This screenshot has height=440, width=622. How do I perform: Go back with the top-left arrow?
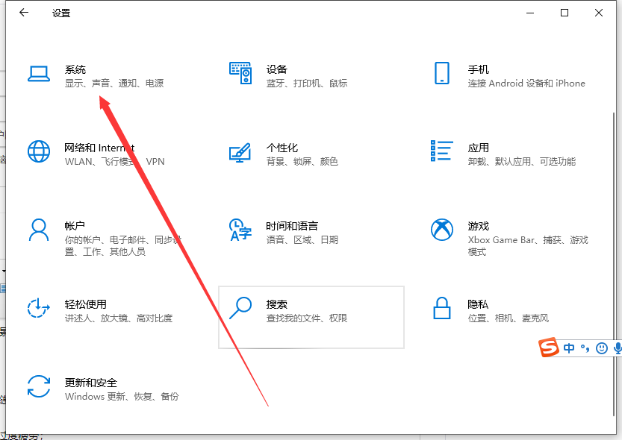point(24,13)
